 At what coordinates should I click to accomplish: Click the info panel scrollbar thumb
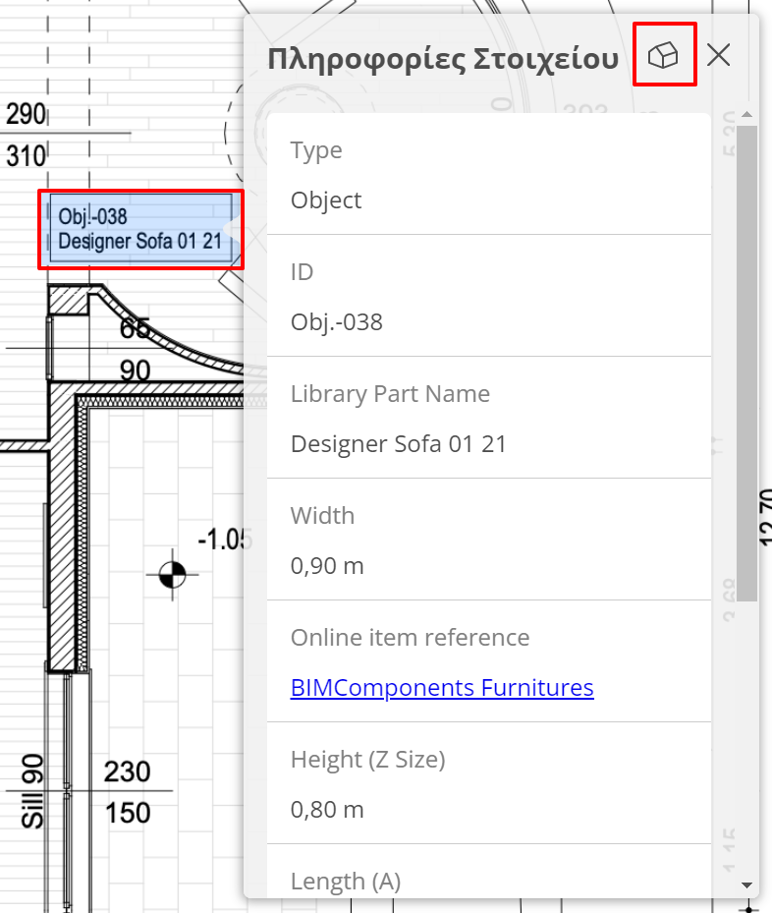coord(747,364)
